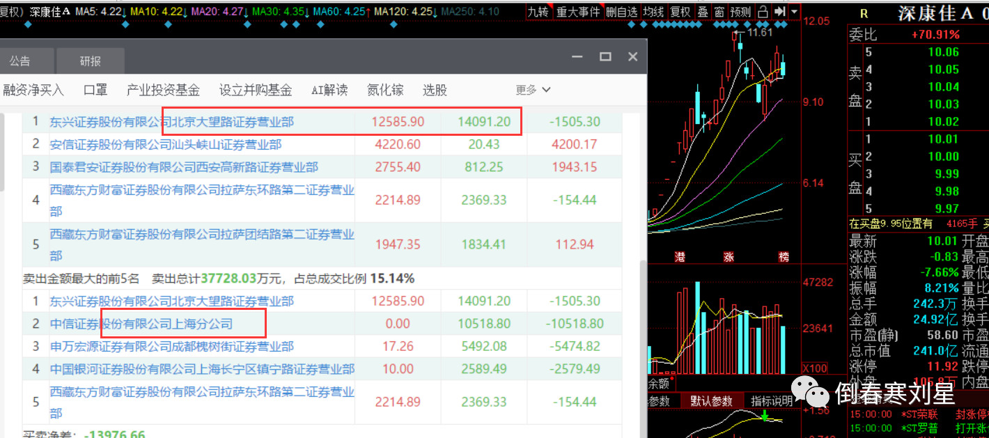The height and width of the screenshot is (438, 989).
Task: Open the 预测 prediction tool
Action: pyautogui.click(x=739, y=11)
